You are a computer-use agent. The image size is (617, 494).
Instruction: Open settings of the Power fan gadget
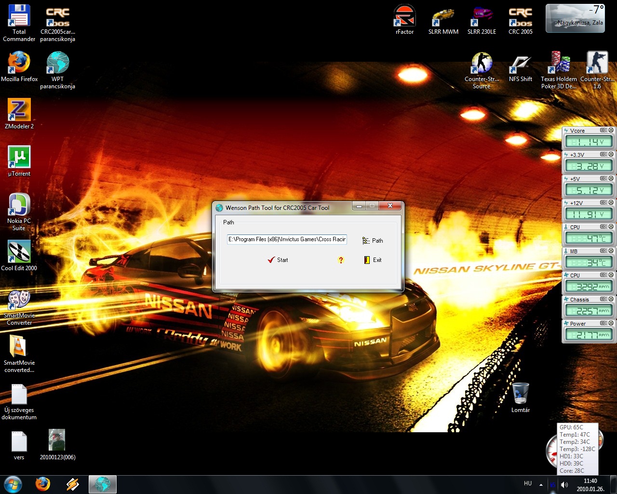click(x=604, y=323)
